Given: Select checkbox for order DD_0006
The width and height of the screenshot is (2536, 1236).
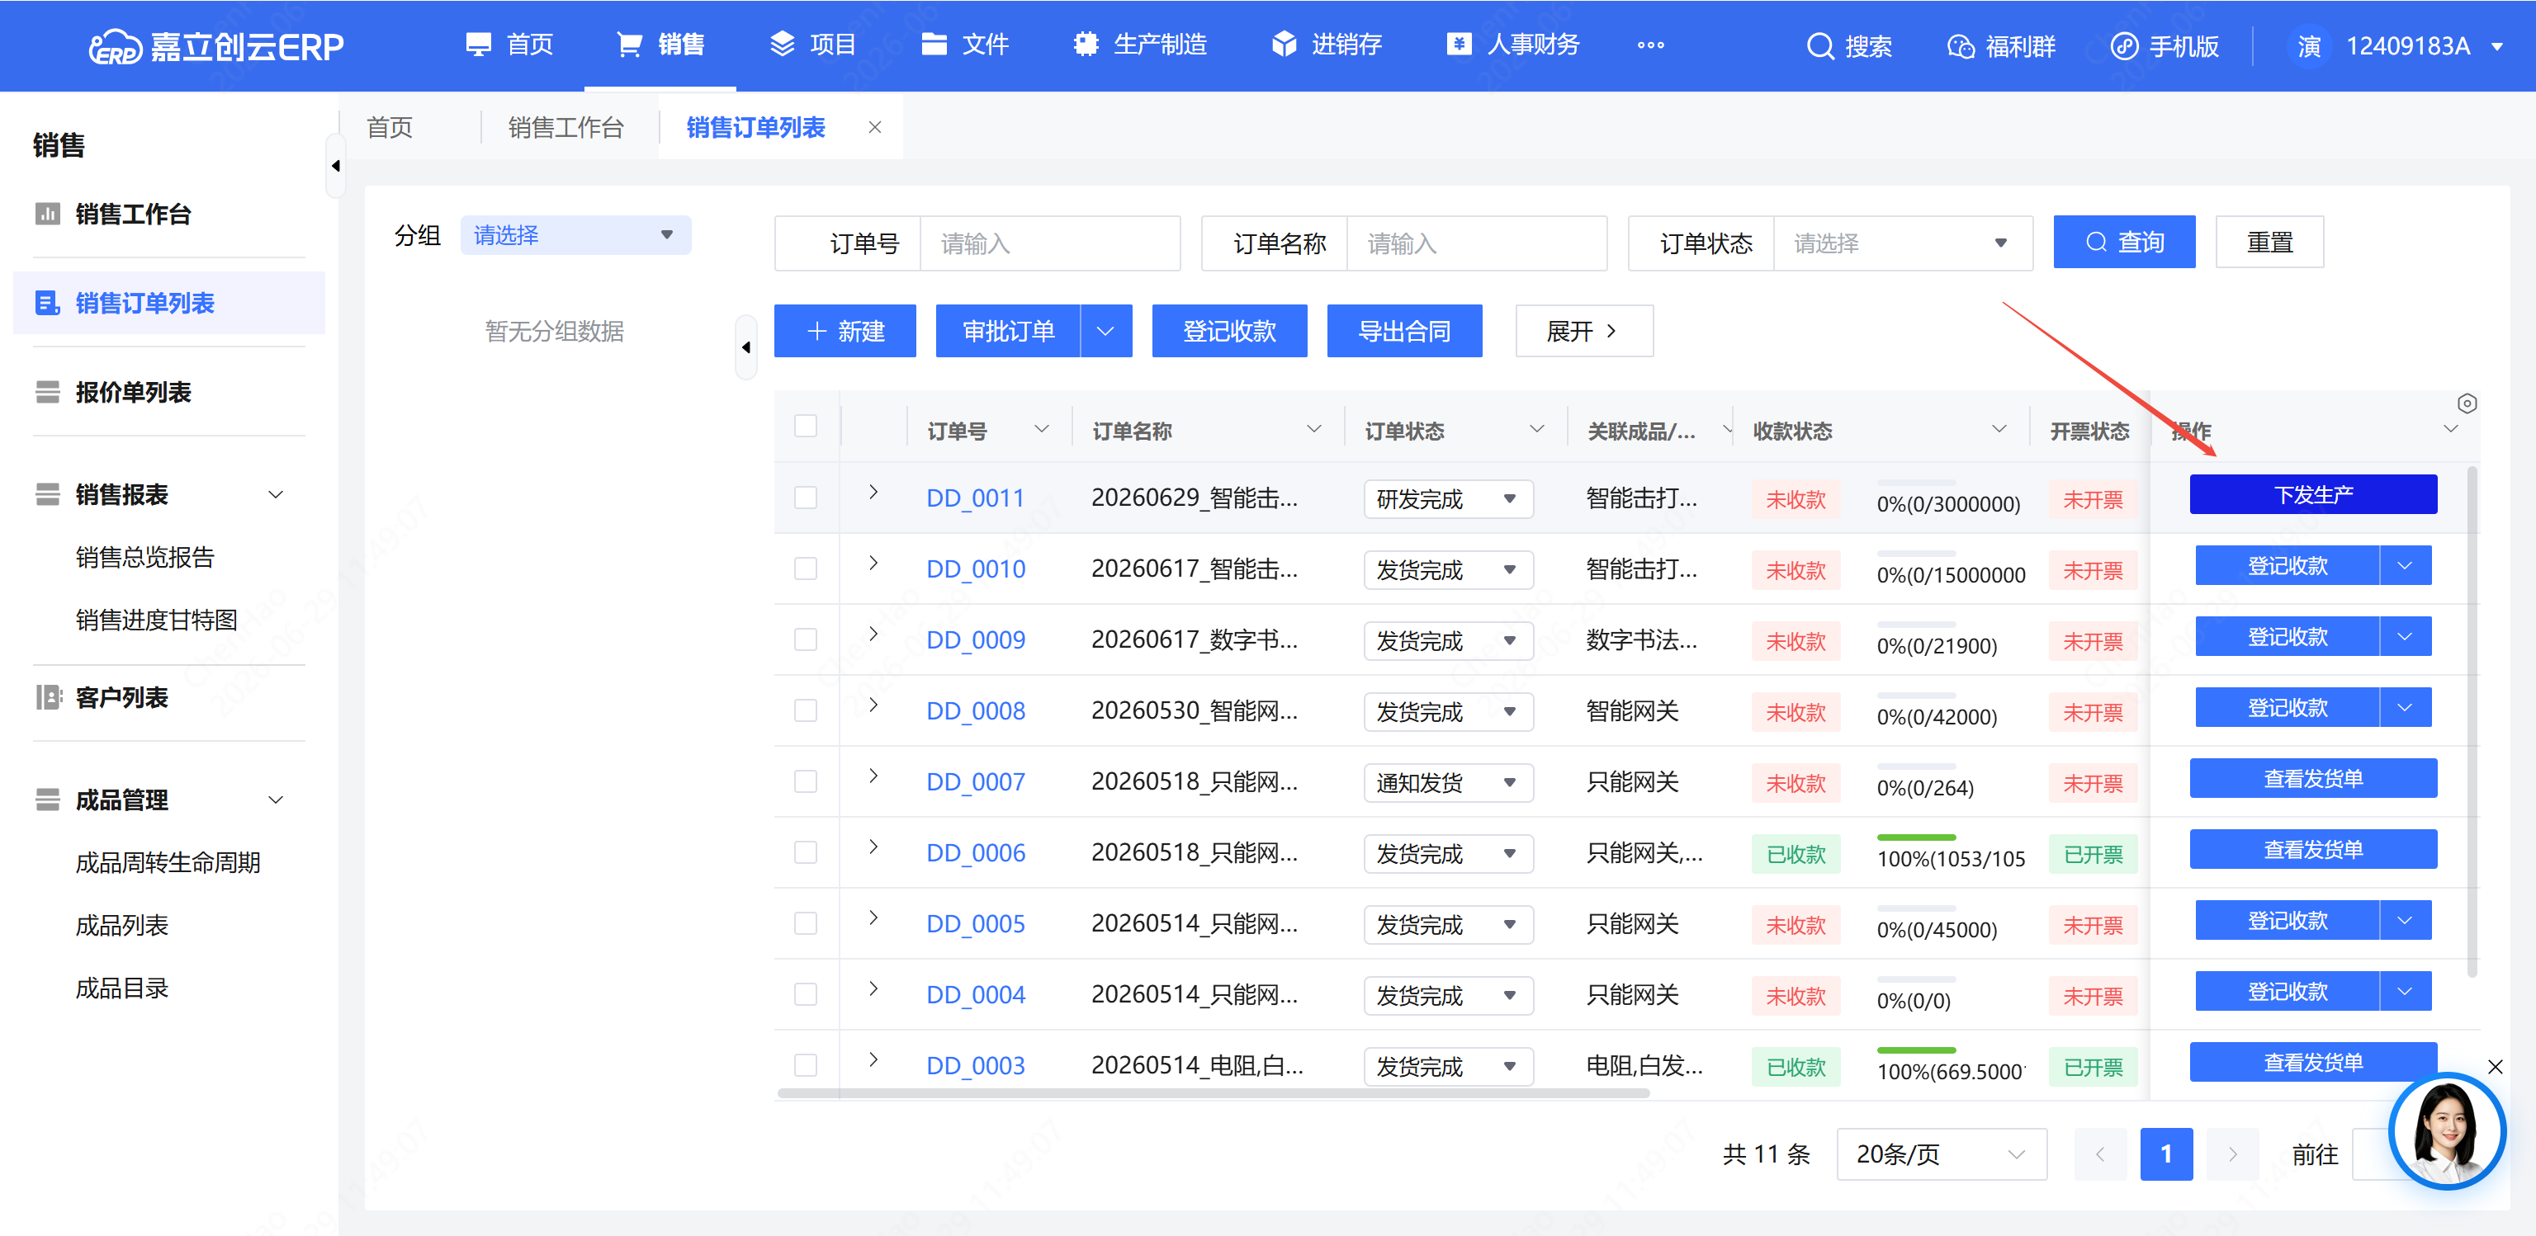Looking at the screenshot, I should tap(806, 852).
